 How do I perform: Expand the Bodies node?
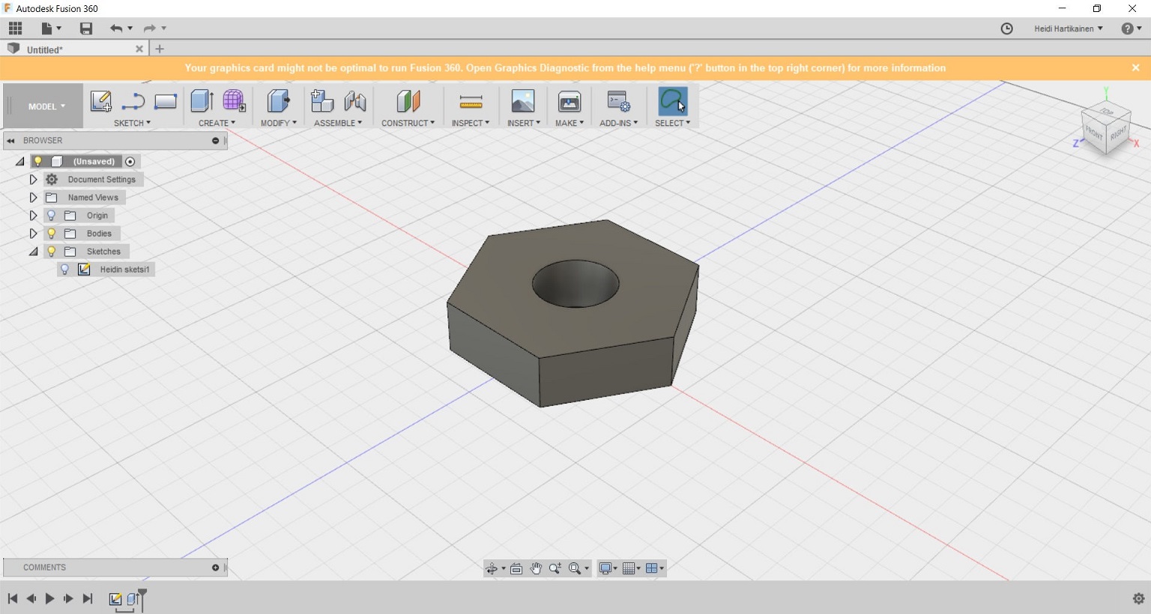pos(33,234)
